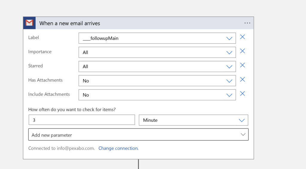Remove the Has Attachments parameter with its X
This screenshot has height=169, width=306.
[x=242, y=79]
